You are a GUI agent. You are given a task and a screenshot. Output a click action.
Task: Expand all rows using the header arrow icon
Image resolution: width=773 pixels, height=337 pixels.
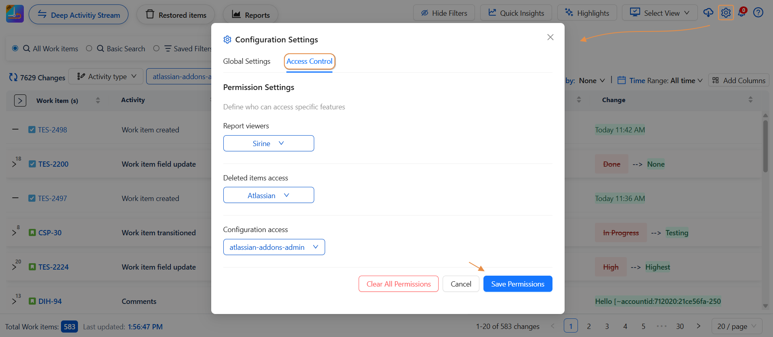[x=20, y=100]
